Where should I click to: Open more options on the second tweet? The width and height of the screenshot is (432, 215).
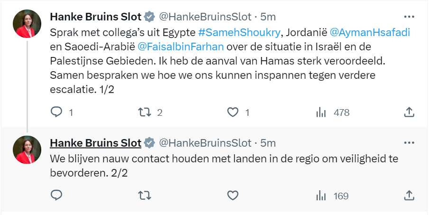tap(409, 142)
